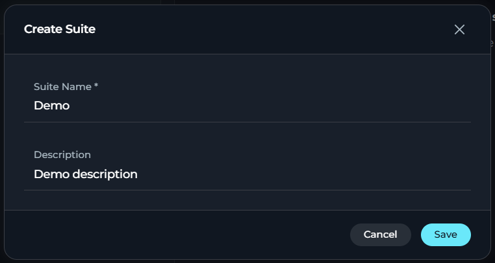Screen dimensions: 495x263
Task: Close the Create Suite dialog with X
Action: [x=459, y=30]
